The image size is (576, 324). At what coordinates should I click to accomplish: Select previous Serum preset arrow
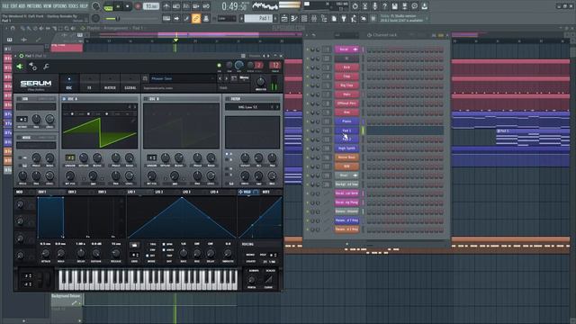click(220, 78)
